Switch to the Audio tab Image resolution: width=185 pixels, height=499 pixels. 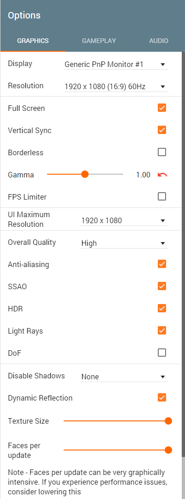(x=159, y=41)
